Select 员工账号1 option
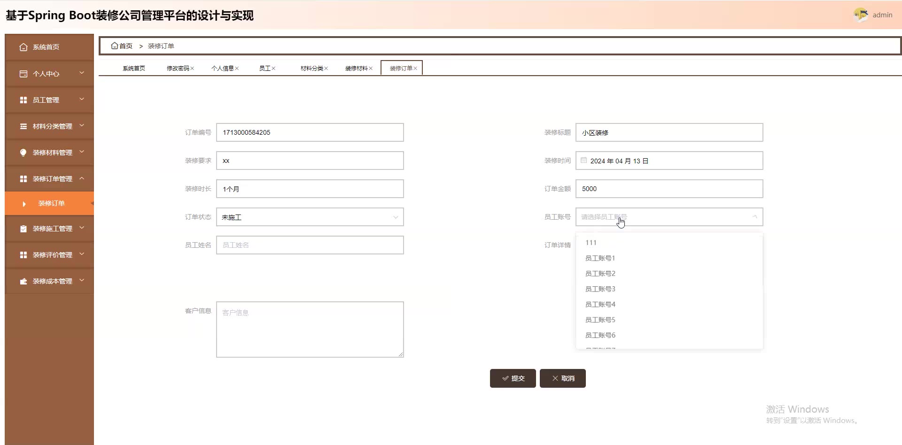The height and width of the screenshot is (445, 902). click(x=669, y=258)
